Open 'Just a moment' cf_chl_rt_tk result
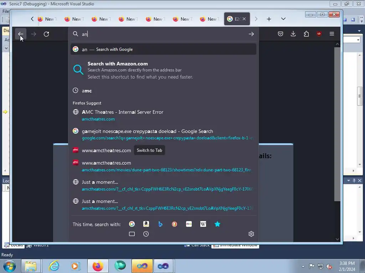This screenshot has height=273, width=365. tap(163, 205)
